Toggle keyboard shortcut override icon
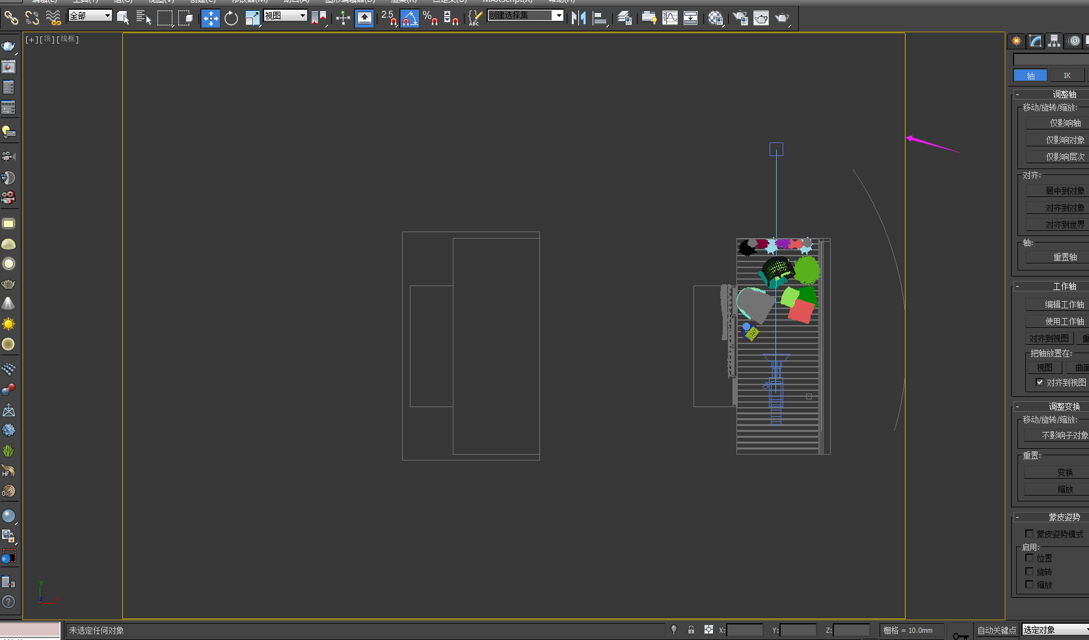This screenshot has height=640, width=1089. coord(364,18)
